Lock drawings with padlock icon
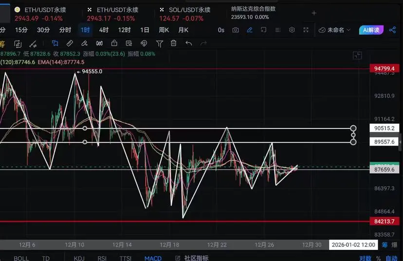403x261 pixels. (x=114, y=43)
